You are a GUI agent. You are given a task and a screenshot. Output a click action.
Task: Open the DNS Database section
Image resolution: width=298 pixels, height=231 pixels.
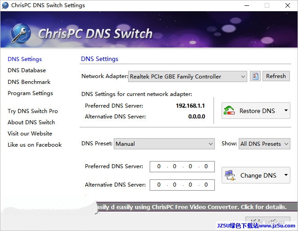coord(27,70)
